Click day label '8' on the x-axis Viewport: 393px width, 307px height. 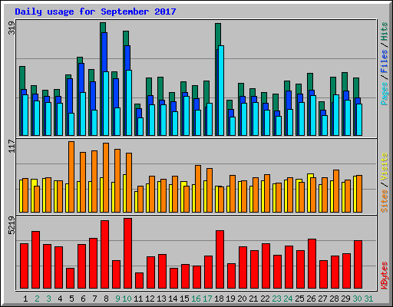click(106, 299)
